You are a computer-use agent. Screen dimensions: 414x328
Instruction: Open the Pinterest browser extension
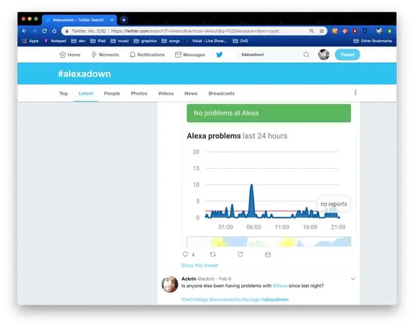(x=345, y=31)
